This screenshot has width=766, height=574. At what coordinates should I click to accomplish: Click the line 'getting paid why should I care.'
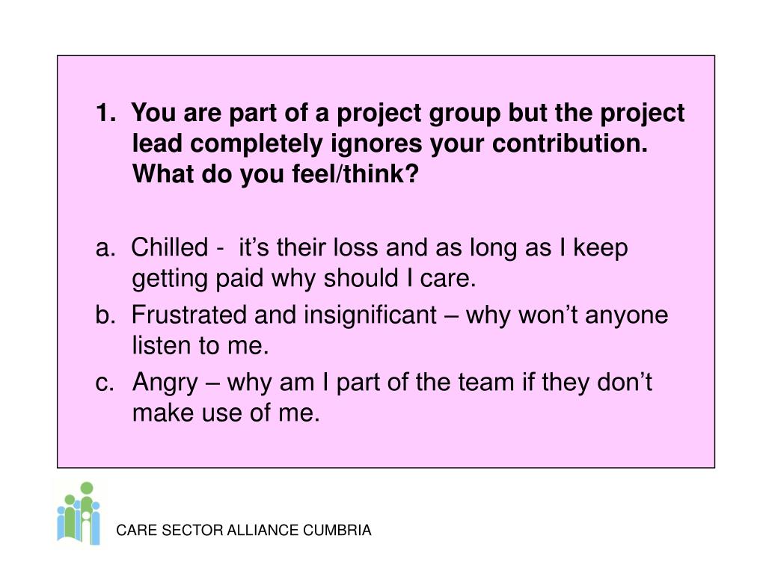click(304, 280)
